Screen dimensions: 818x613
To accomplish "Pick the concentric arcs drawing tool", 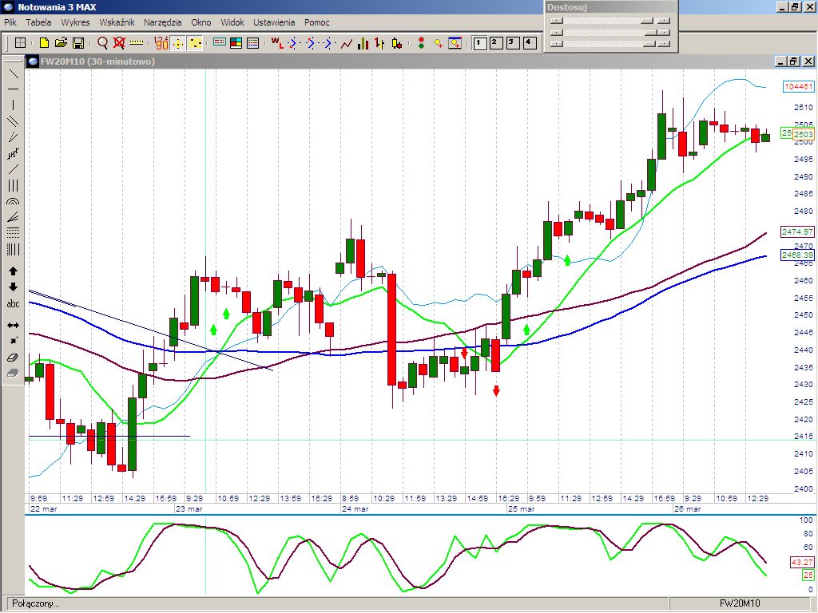I will pyautogui.click(x=13, y=202).
